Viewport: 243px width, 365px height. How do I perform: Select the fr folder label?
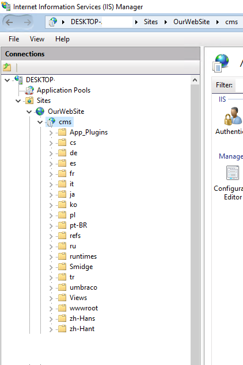(72, 174)
